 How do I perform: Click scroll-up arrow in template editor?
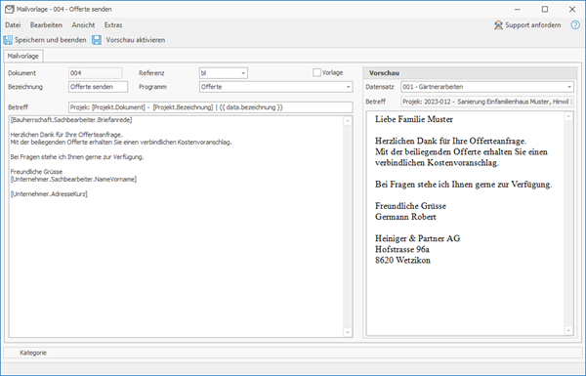347,121
